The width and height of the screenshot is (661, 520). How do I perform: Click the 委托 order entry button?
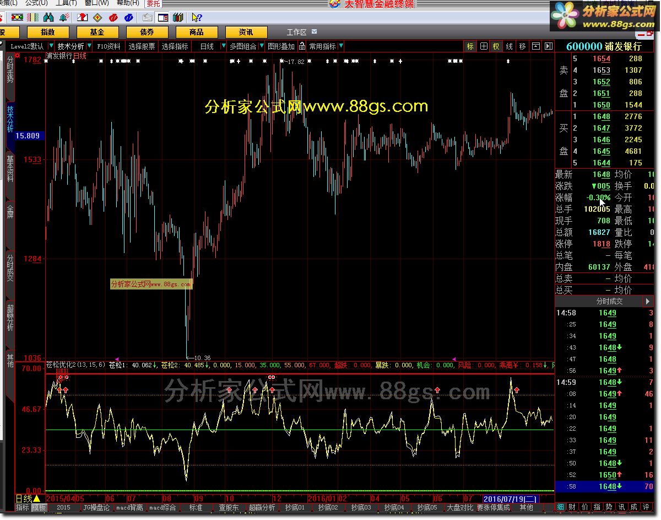click(153, 3)
